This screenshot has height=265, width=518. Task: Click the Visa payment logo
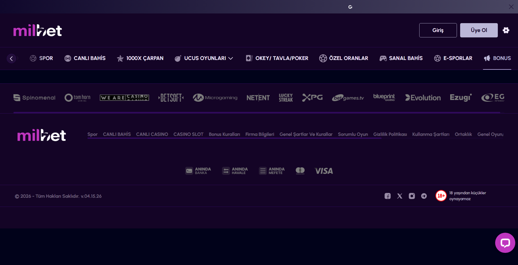point(324,171)
